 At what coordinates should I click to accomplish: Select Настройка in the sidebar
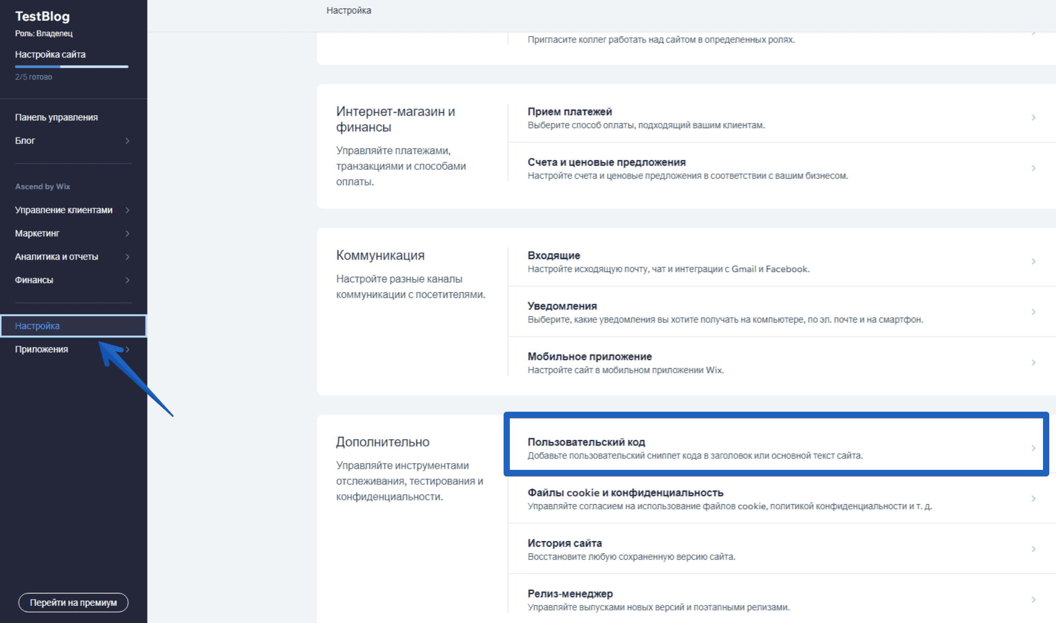(x=37, y=326)
